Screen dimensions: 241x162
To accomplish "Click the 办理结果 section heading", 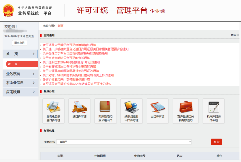I will 49,131.
